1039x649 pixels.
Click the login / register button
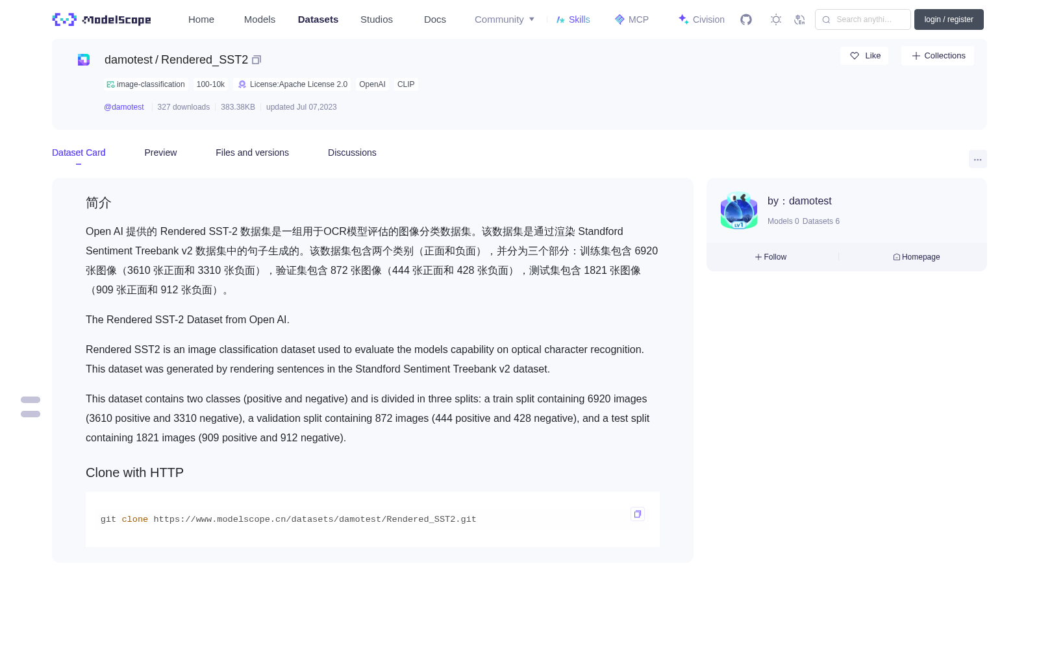click(x=949, y=19)
